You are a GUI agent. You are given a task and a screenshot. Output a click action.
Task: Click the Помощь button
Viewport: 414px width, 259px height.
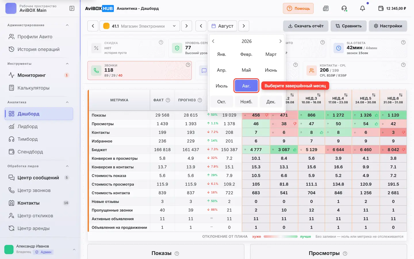tap(298, 8)
